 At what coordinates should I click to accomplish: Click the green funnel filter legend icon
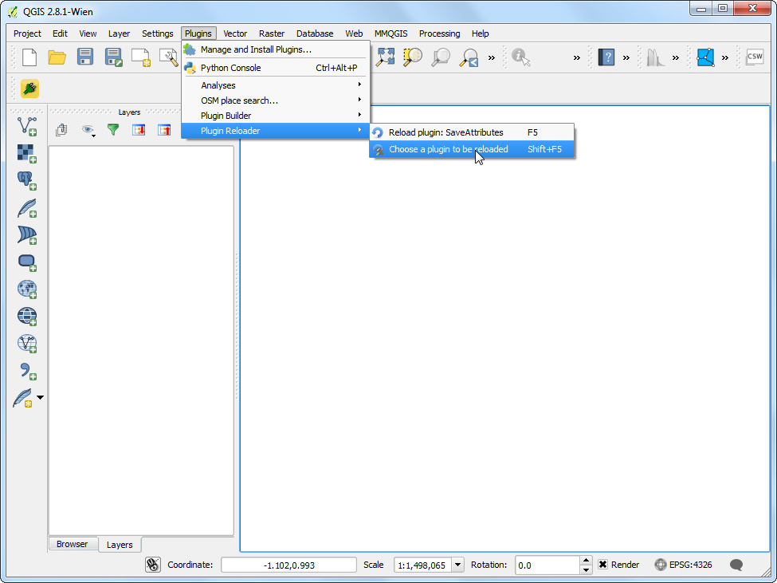click(113, 130)
